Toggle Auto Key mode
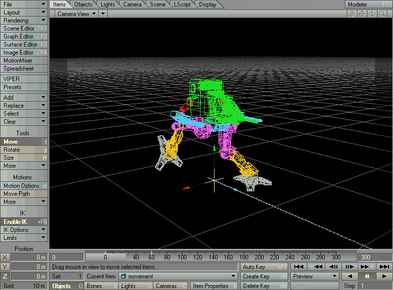393x290 pixels. (265, 266)
